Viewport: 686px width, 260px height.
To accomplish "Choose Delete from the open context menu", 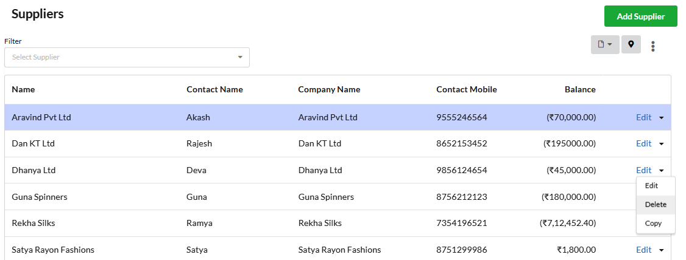I will pos(656,205).
